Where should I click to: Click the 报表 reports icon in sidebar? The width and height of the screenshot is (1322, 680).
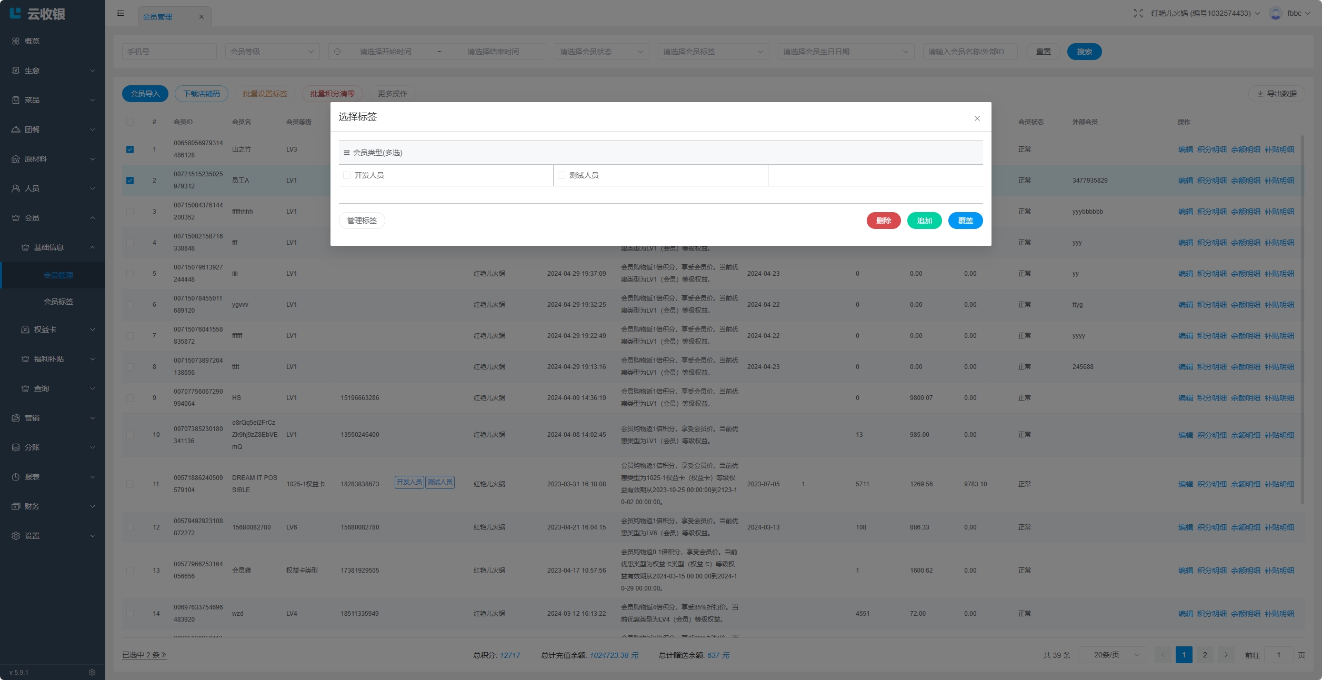tap(16, 477)
